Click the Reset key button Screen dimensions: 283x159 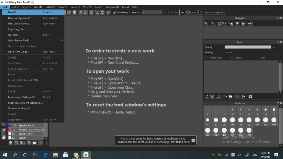coord(191,12)
